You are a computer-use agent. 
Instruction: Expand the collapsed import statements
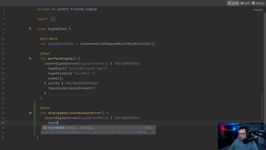click(53, 19)
